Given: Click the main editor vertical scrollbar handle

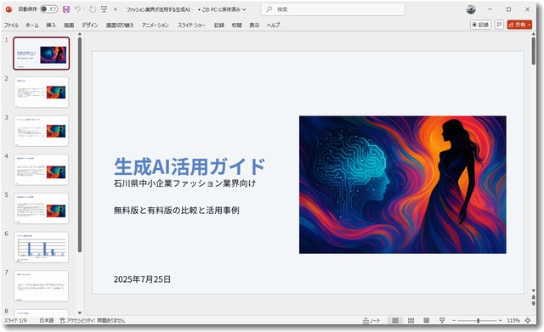Looking at the screenshot, I should click(533, 51).
